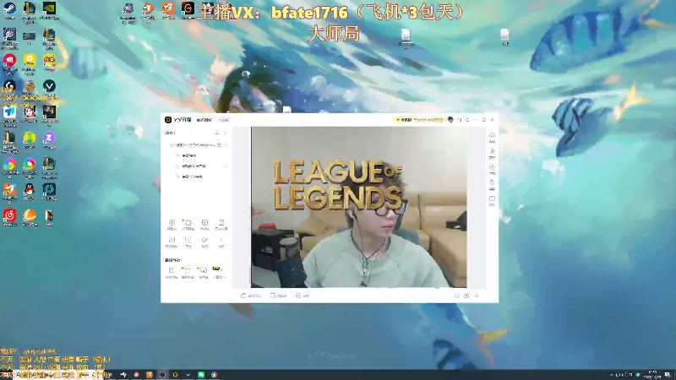Click the webcam preview with League of Legends logo

coord(358,207)
